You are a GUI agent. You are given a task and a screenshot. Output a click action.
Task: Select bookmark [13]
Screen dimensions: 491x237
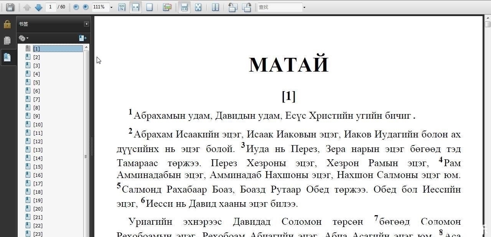click(38, 150)
